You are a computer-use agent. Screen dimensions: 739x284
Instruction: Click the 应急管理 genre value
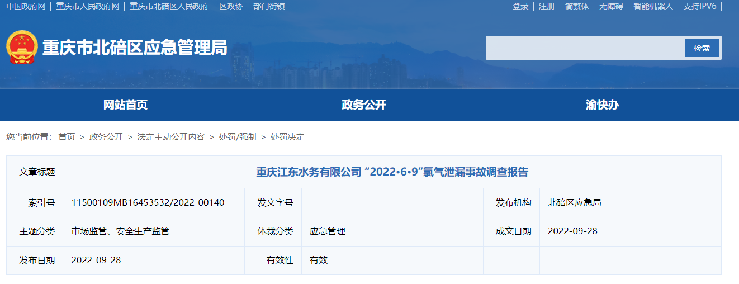pyautogui.click(x=328, y=231)
